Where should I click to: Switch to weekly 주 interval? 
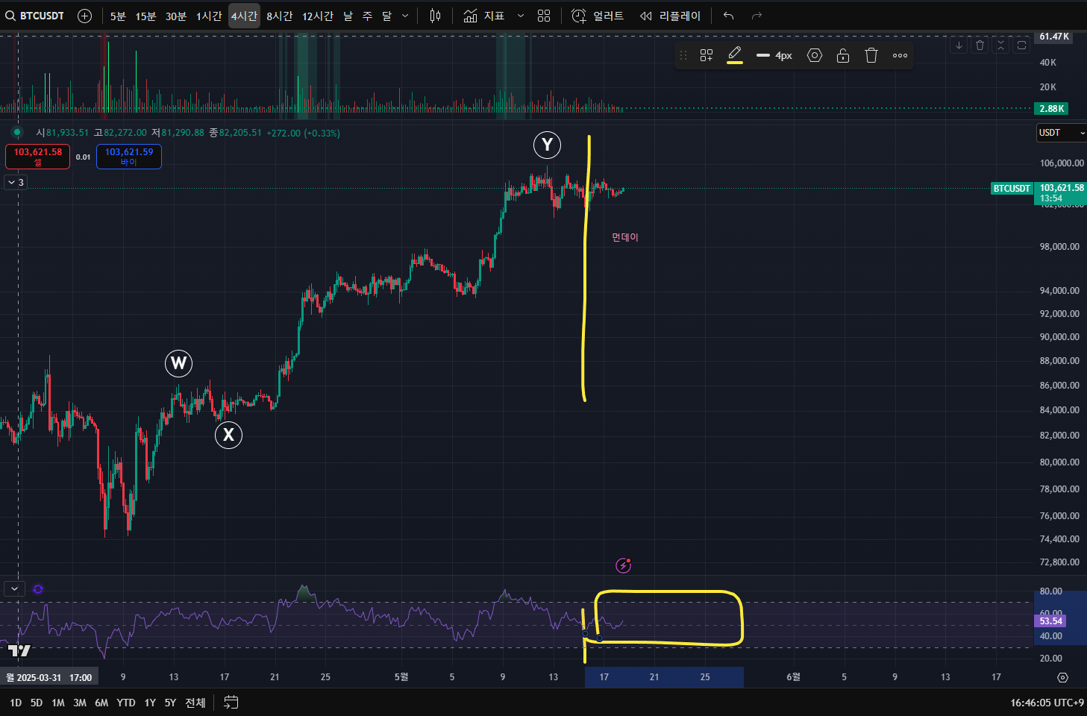click(367, 16)
